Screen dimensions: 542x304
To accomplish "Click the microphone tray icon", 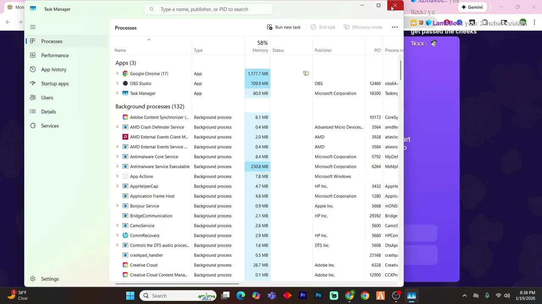I will pyautogui.click(x=487, y=296).
